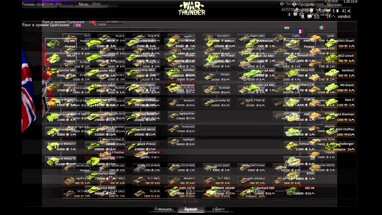The height and width of the screenshot is (215, 382).
Task: Open the Режимы игры menu
Action: (x=33, y=4)
